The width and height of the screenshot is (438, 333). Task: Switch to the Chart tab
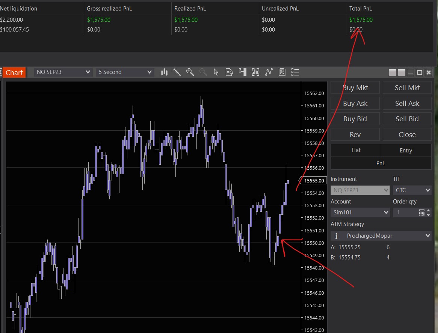point(14,72)
